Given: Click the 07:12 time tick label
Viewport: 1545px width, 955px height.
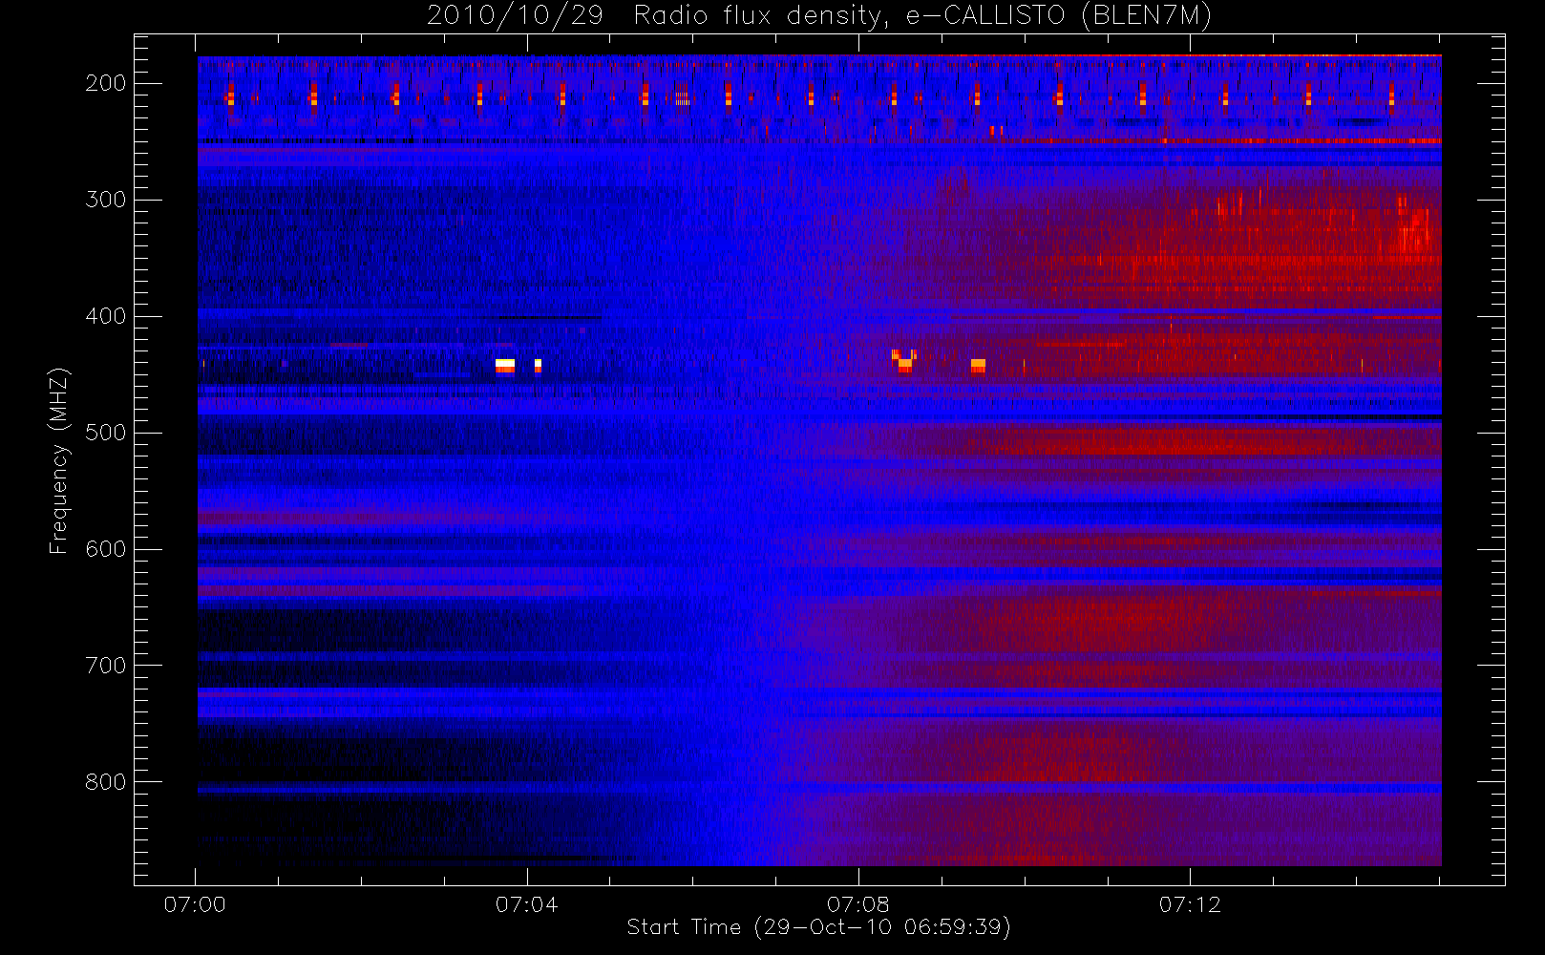Looking at the screenshot, I should click(1190, 904).
